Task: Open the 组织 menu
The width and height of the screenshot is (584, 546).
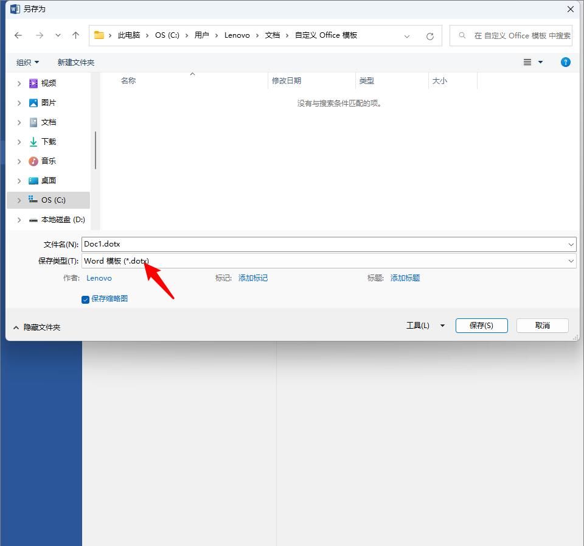Action: [x=27, y=61]
